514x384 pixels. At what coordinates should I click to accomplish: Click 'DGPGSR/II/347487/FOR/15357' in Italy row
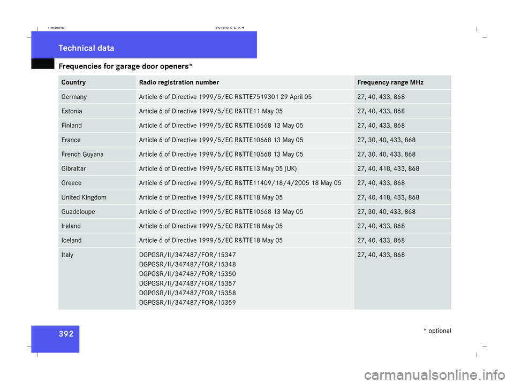click(187, 283)
